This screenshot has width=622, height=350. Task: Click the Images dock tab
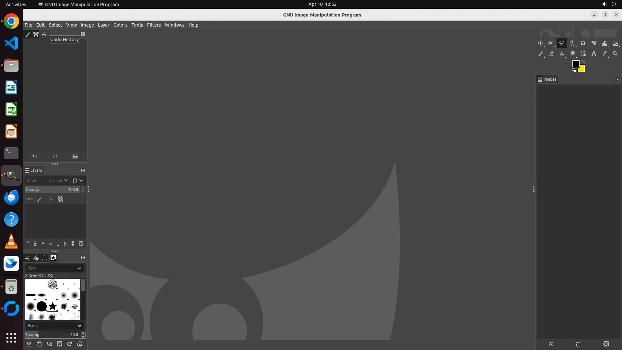click(x=547, y=79)
